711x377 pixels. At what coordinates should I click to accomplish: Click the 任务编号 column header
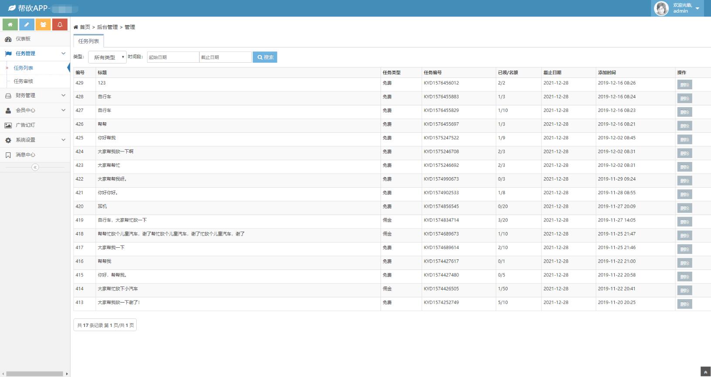point(432,72)
